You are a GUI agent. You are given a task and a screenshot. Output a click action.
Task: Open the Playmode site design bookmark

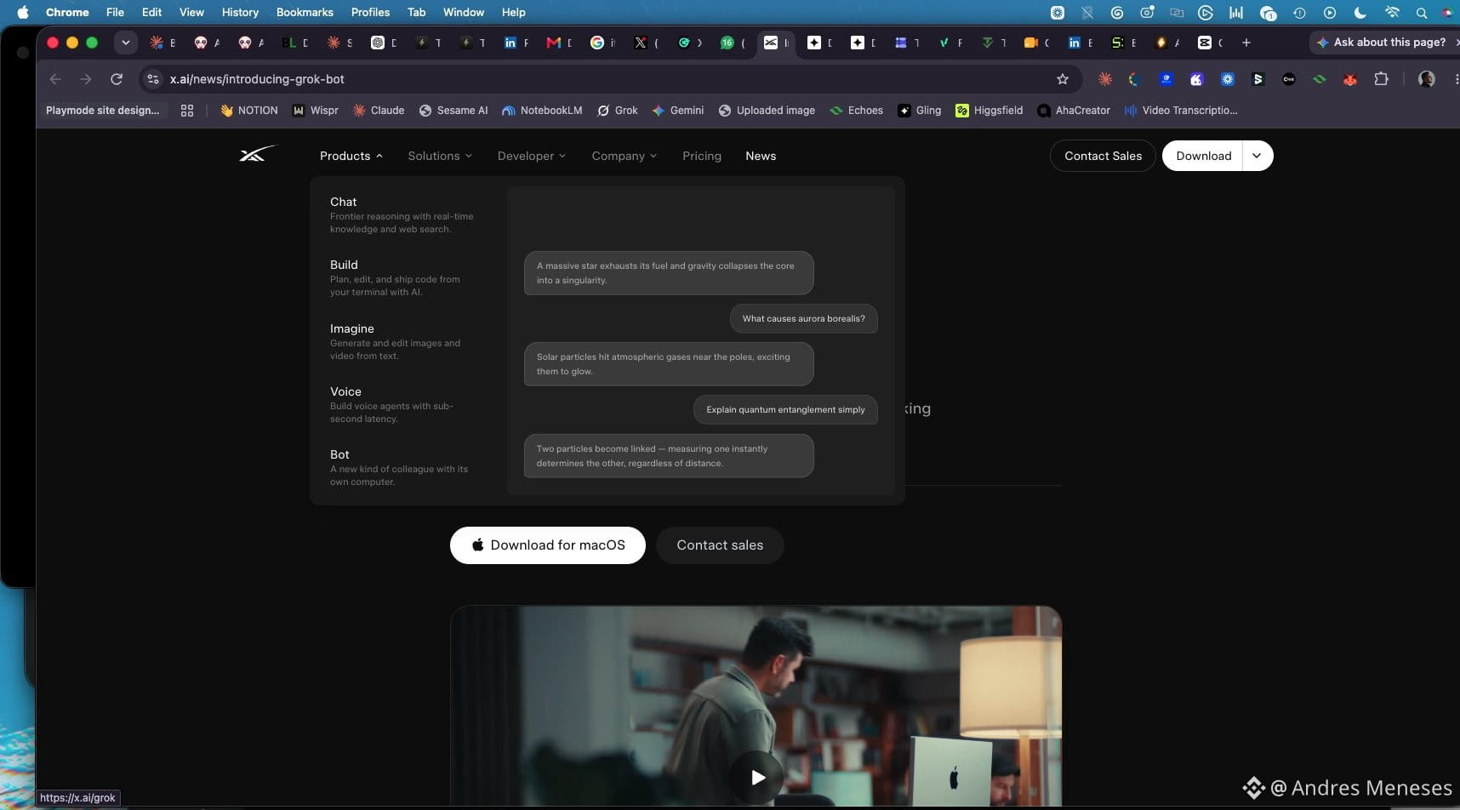[102, 111]
